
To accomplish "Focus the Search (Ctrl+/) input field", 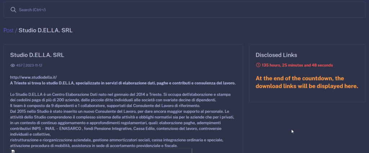I will [x=108, y=10].
